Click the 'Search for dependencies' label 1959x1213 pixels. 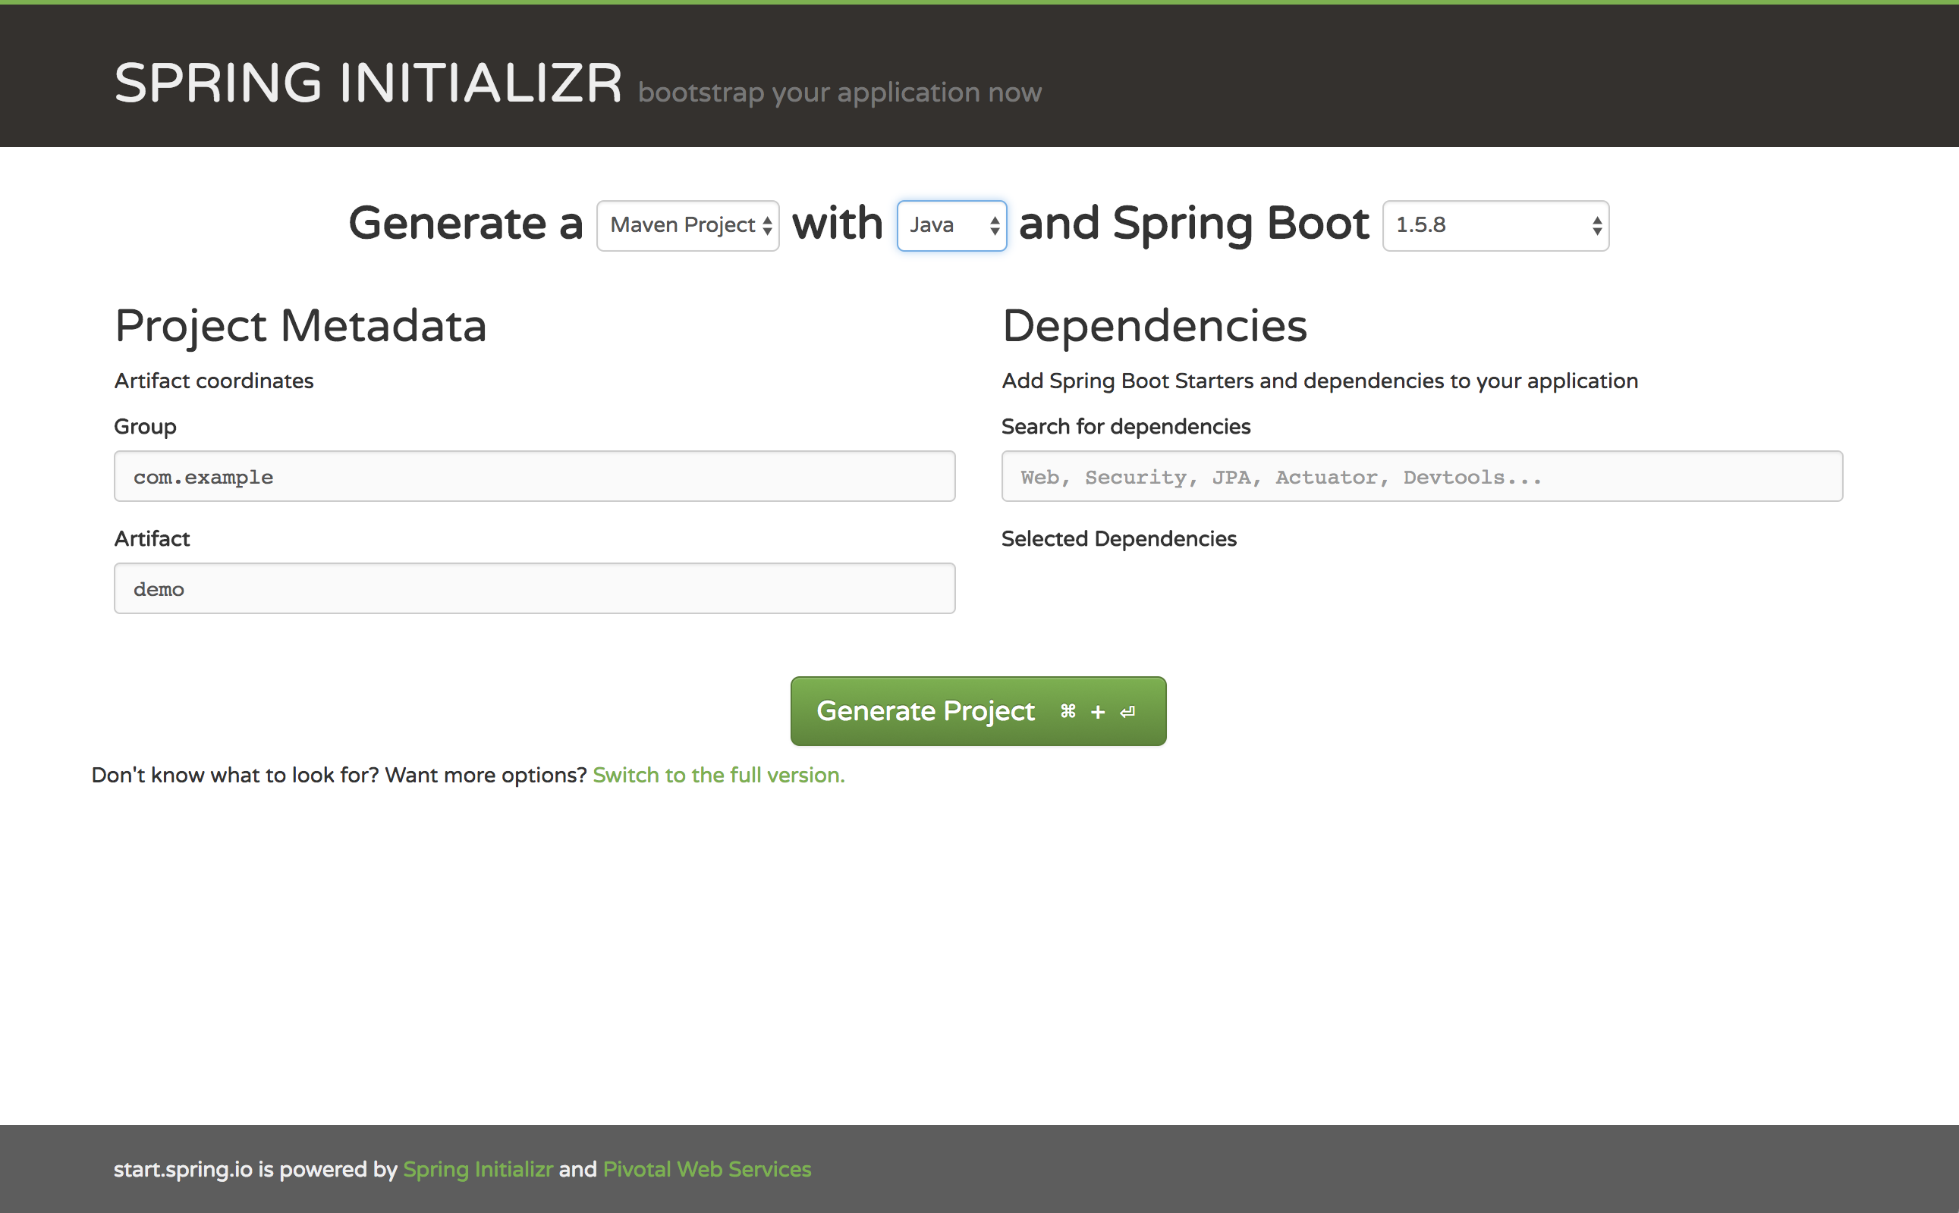(x=1126, y=426)
